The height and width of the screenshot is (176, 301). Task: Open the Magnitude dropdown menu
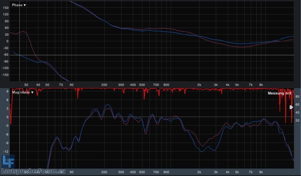coord(22,92)
